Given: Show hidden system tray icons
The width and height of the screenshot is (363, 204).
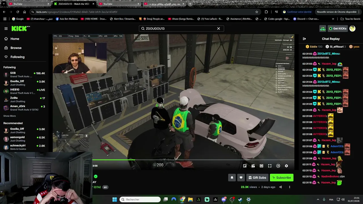Looking at the screenshot, I should pyautogui.click(x=318, y=199).
